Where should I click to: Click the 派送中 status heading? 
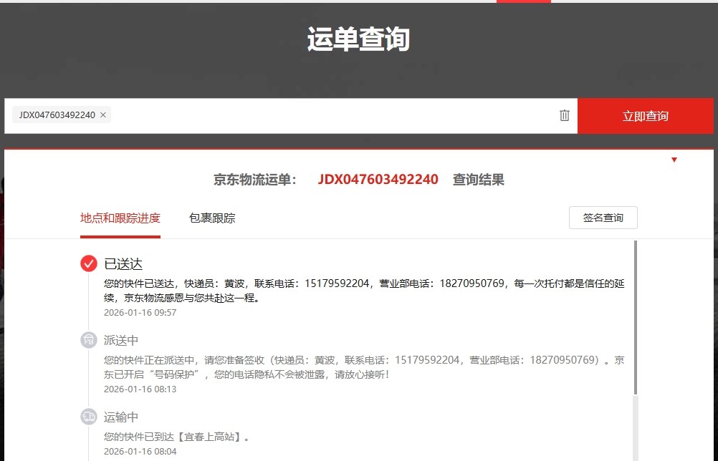[121, 341]
